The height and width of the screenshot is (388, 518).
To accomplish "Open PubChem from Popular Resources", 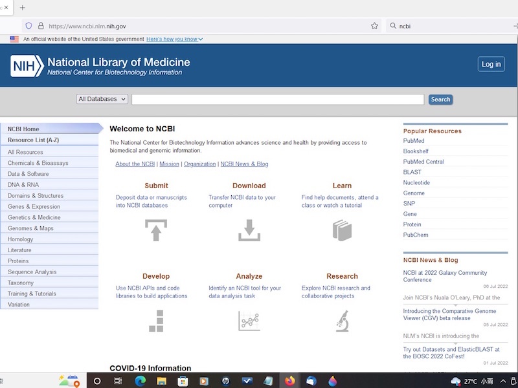I will tap(416, 235).
